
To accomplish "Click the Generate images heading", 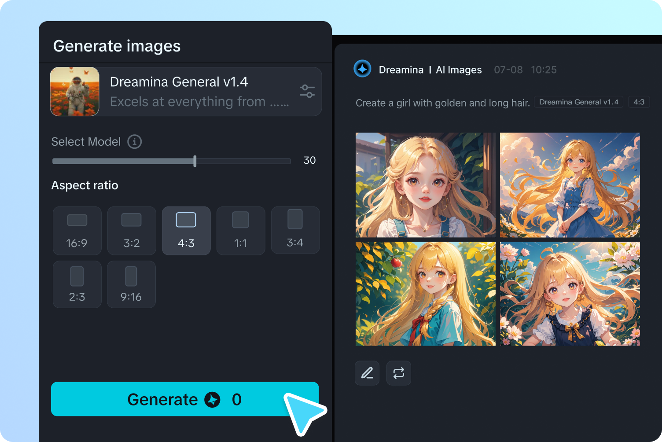I will [117, 46].
